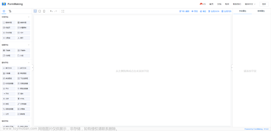Click 清空 clear button

203,11
